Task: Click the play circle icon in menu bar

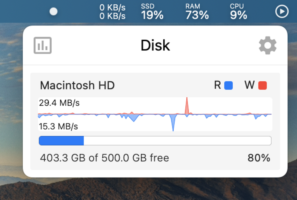Action: coord(282,12)
